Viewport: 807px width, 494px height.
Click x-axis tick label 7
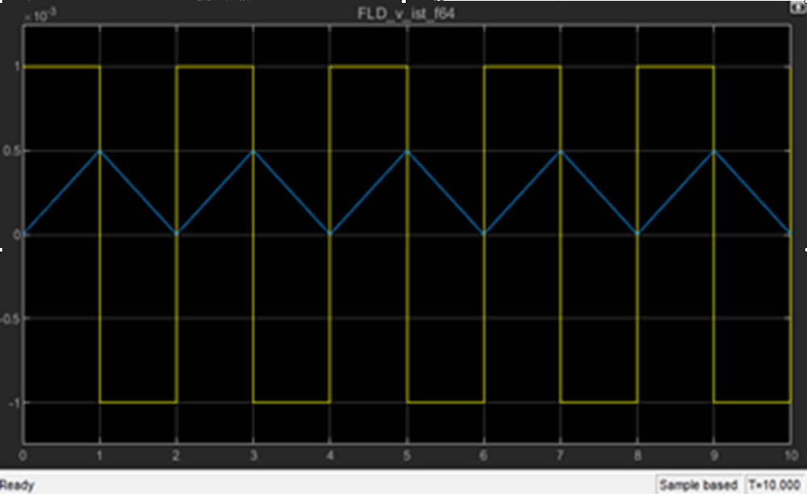[x=560, y=456]
